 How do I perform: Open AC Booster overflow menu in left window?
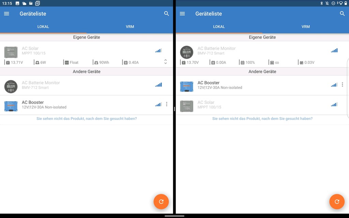[166, 104]
